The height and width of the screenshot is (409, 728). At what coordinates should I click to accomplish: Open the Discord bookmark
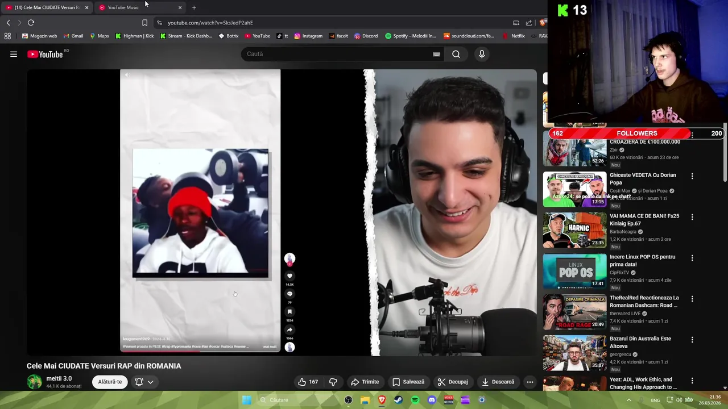[366, 36]
